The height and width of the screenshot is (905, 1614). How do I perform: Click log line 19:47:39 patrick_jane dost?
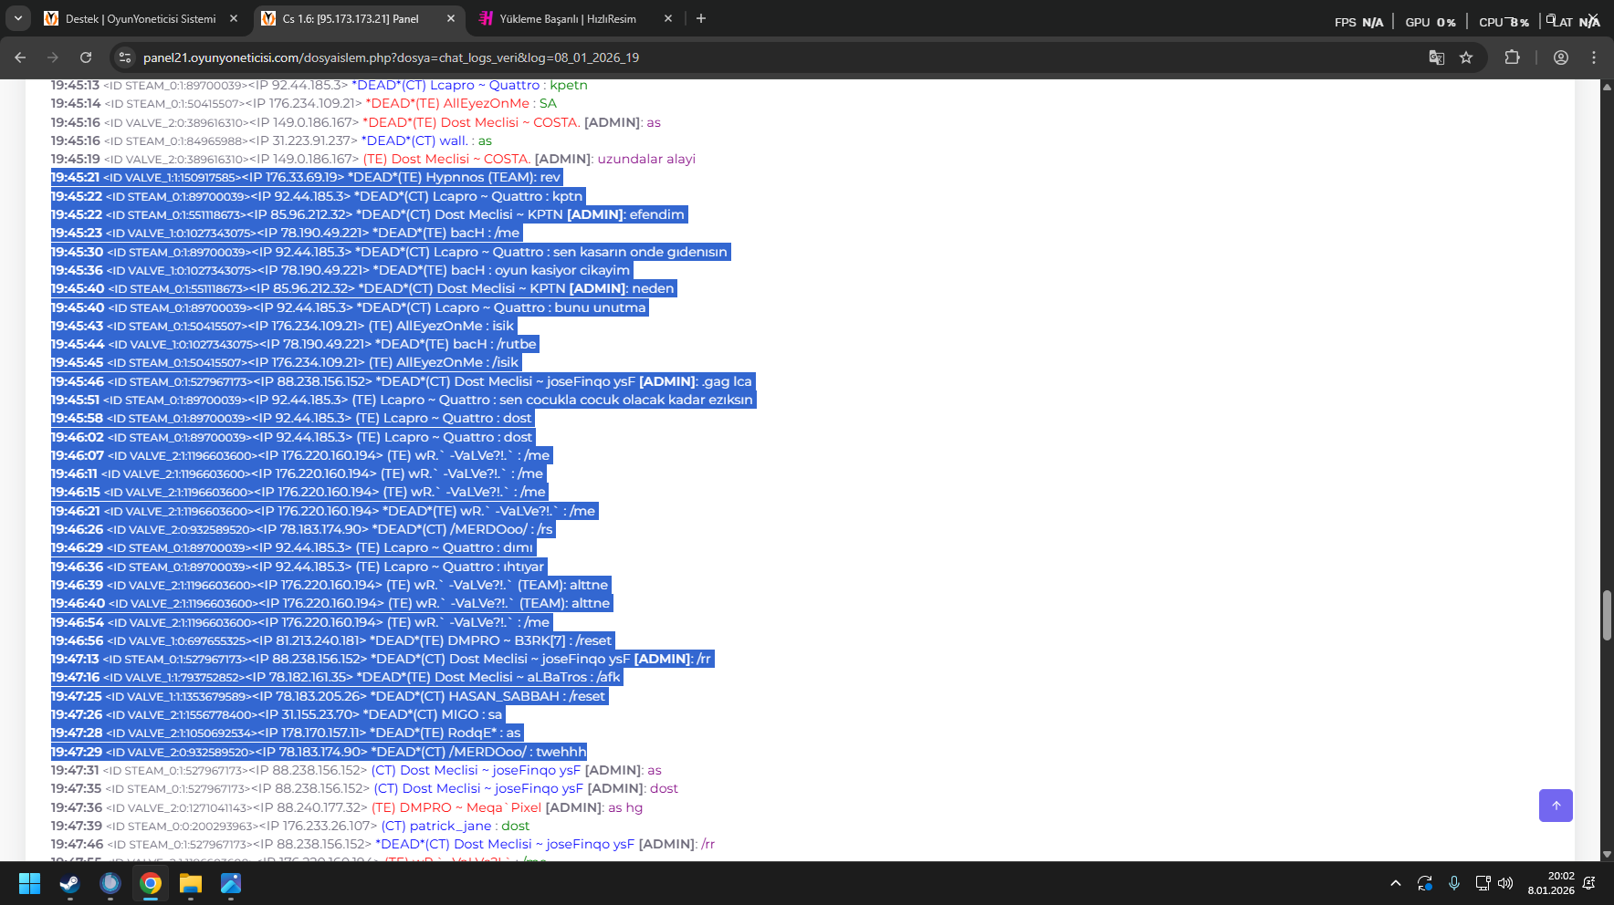pos(290,826)
